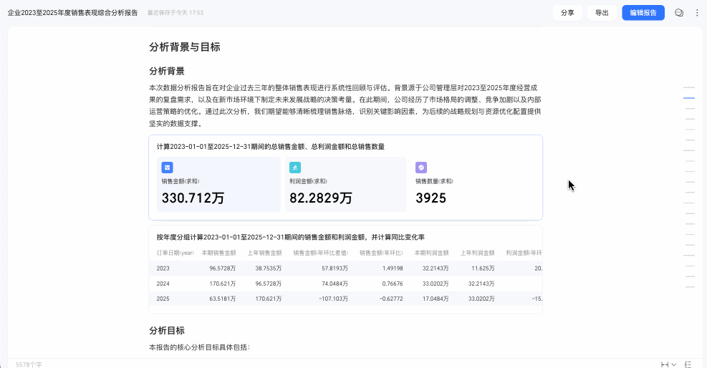707x368 pixels.
Task: Select the 82.2829万 profit amount card
Action: pos(346,184)
